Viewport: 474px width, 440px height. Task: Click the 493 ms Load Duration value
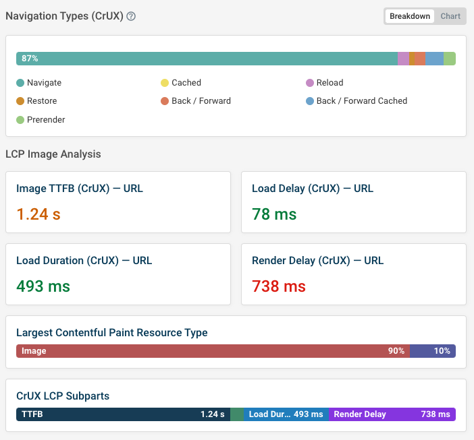(43, 286)
